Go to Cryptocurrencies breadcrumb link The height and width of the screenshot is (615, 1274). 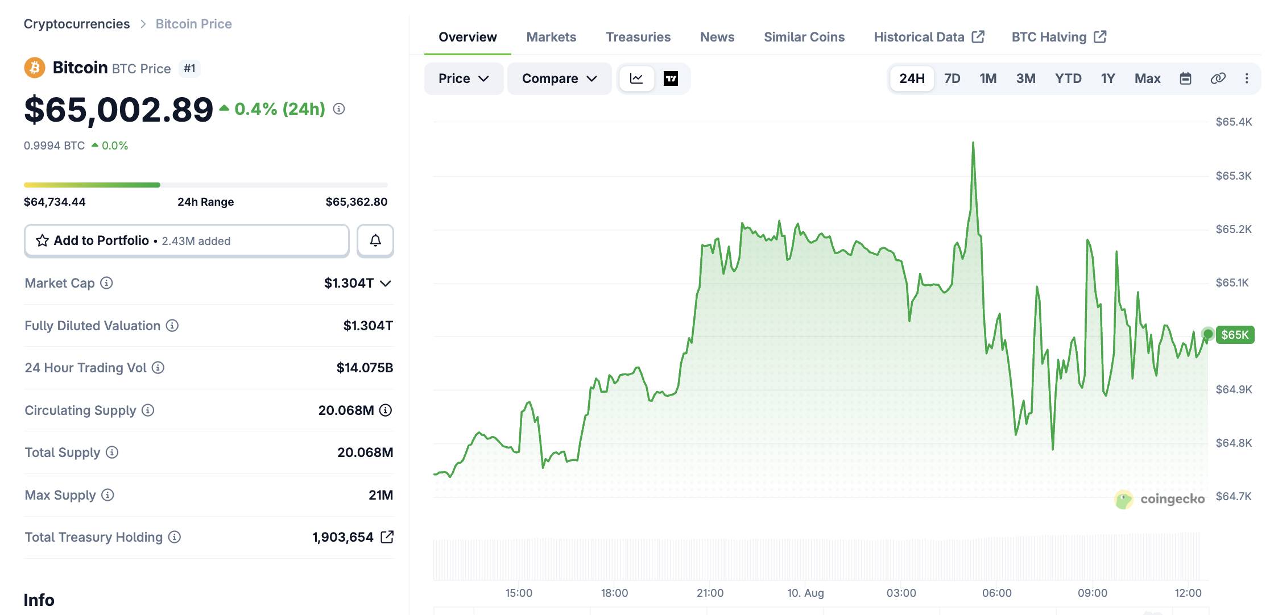click(77, 24)
